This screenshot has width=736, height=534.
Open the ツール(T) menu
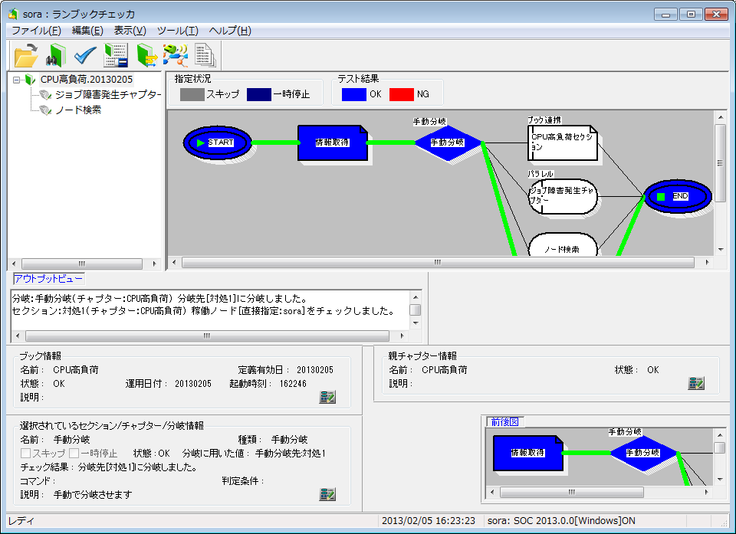pyautogui.click(x=177, y=31)
